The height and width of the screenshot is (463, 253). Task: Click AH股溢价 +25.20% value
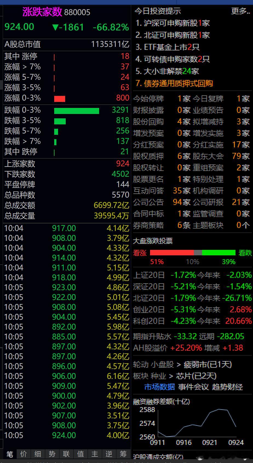[186, 348]
